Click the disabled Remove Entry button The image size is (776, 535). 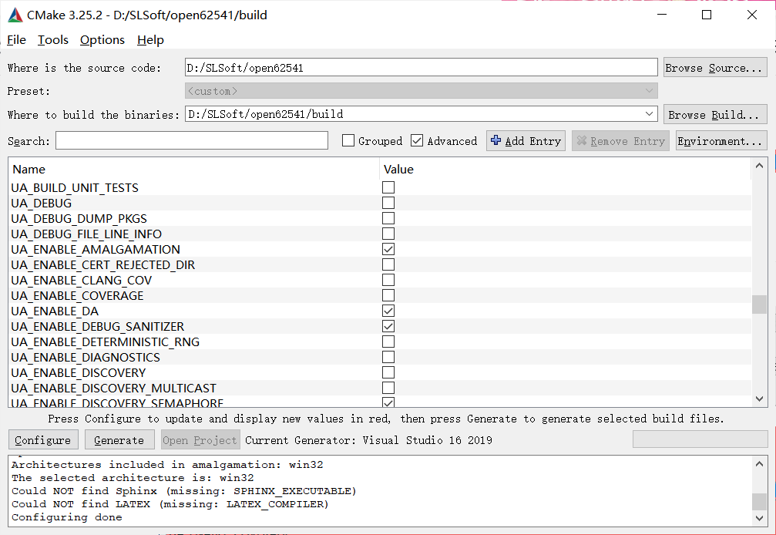[x=620, y=141]
